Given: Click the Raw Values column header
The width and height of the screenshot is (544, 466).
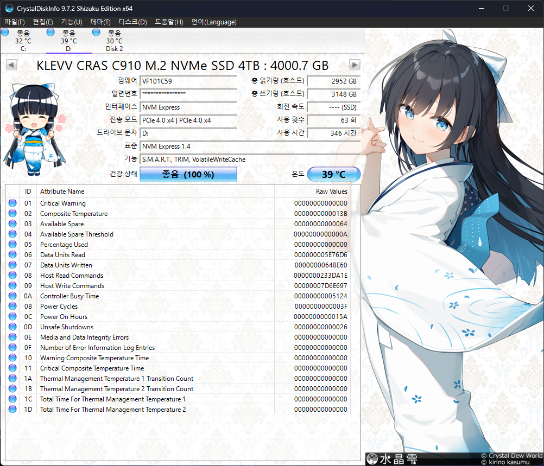Looking at the screenshot, I should click(331, 191).
